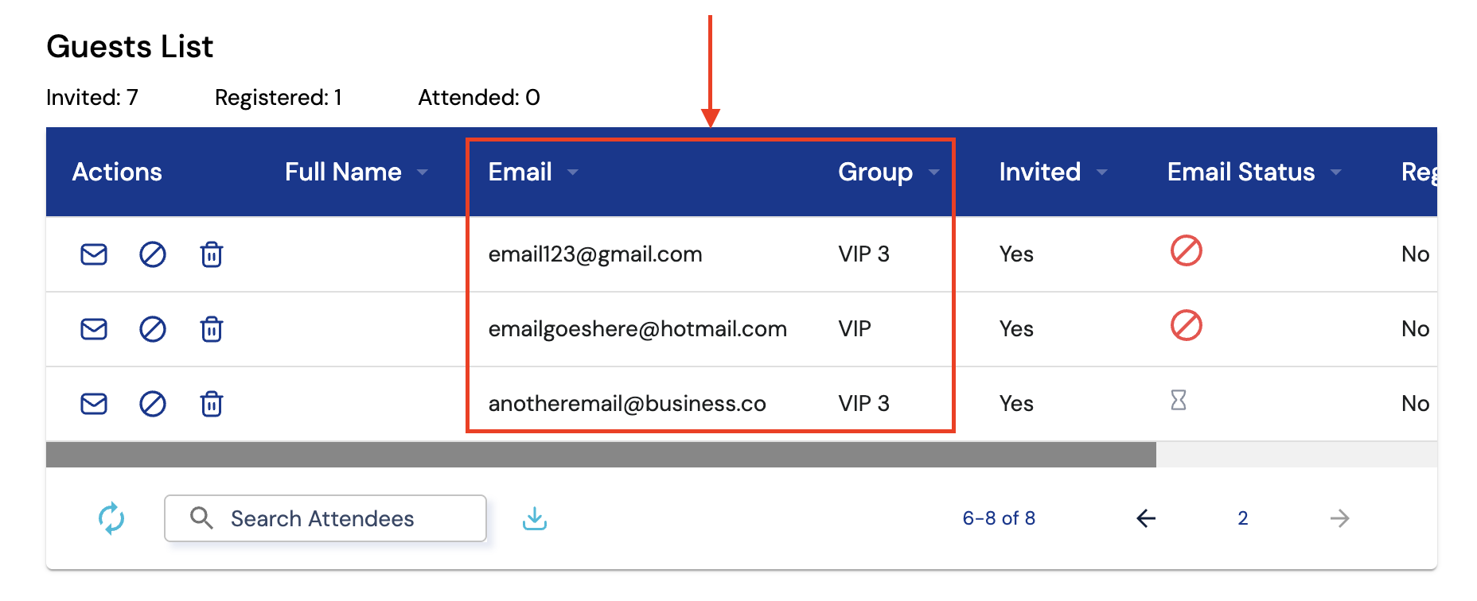This screenshot has width=1477, height=601.
Task: Click the refresh guests list icon
Action: pos(111,518)
